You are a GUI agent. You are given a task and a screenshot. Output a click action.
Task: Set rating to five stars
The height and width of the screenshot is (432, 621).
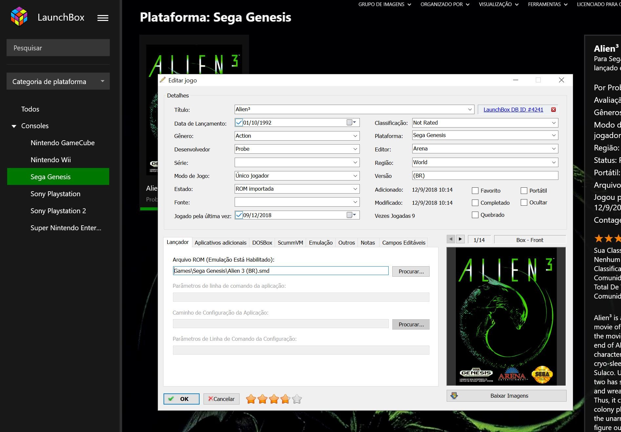tap(297, 399)
